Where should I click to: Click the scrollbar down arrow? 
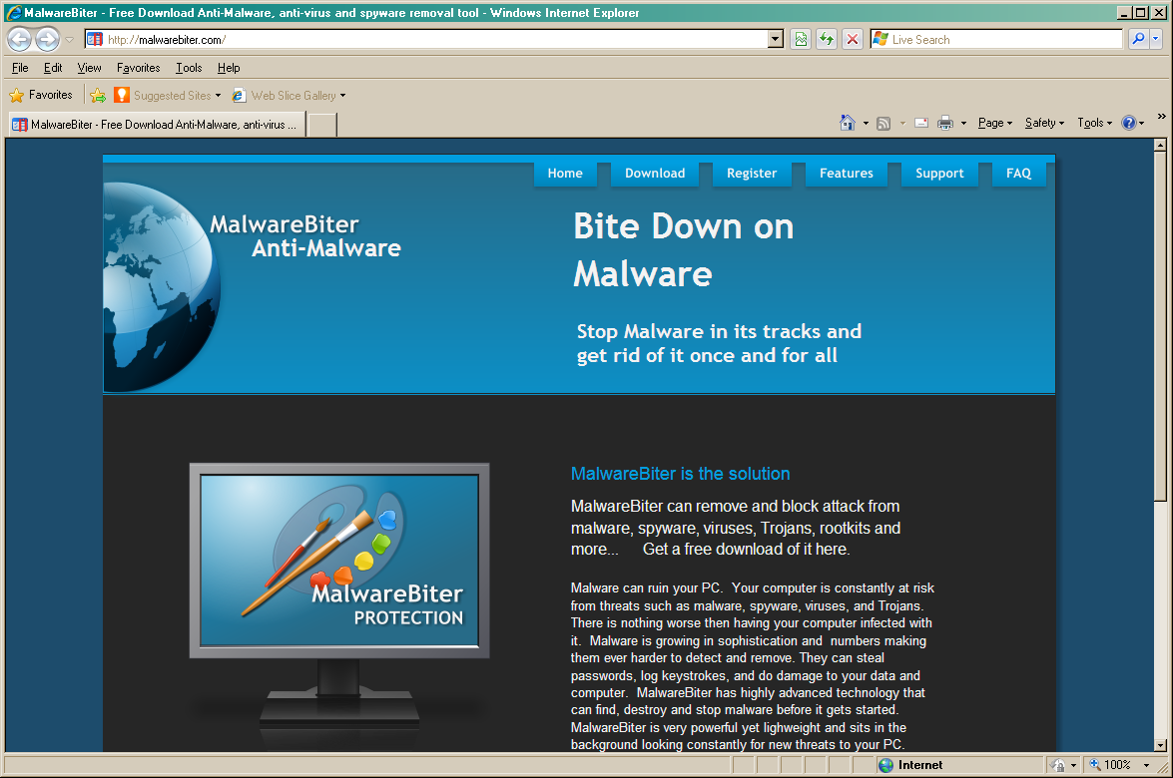1160,745
